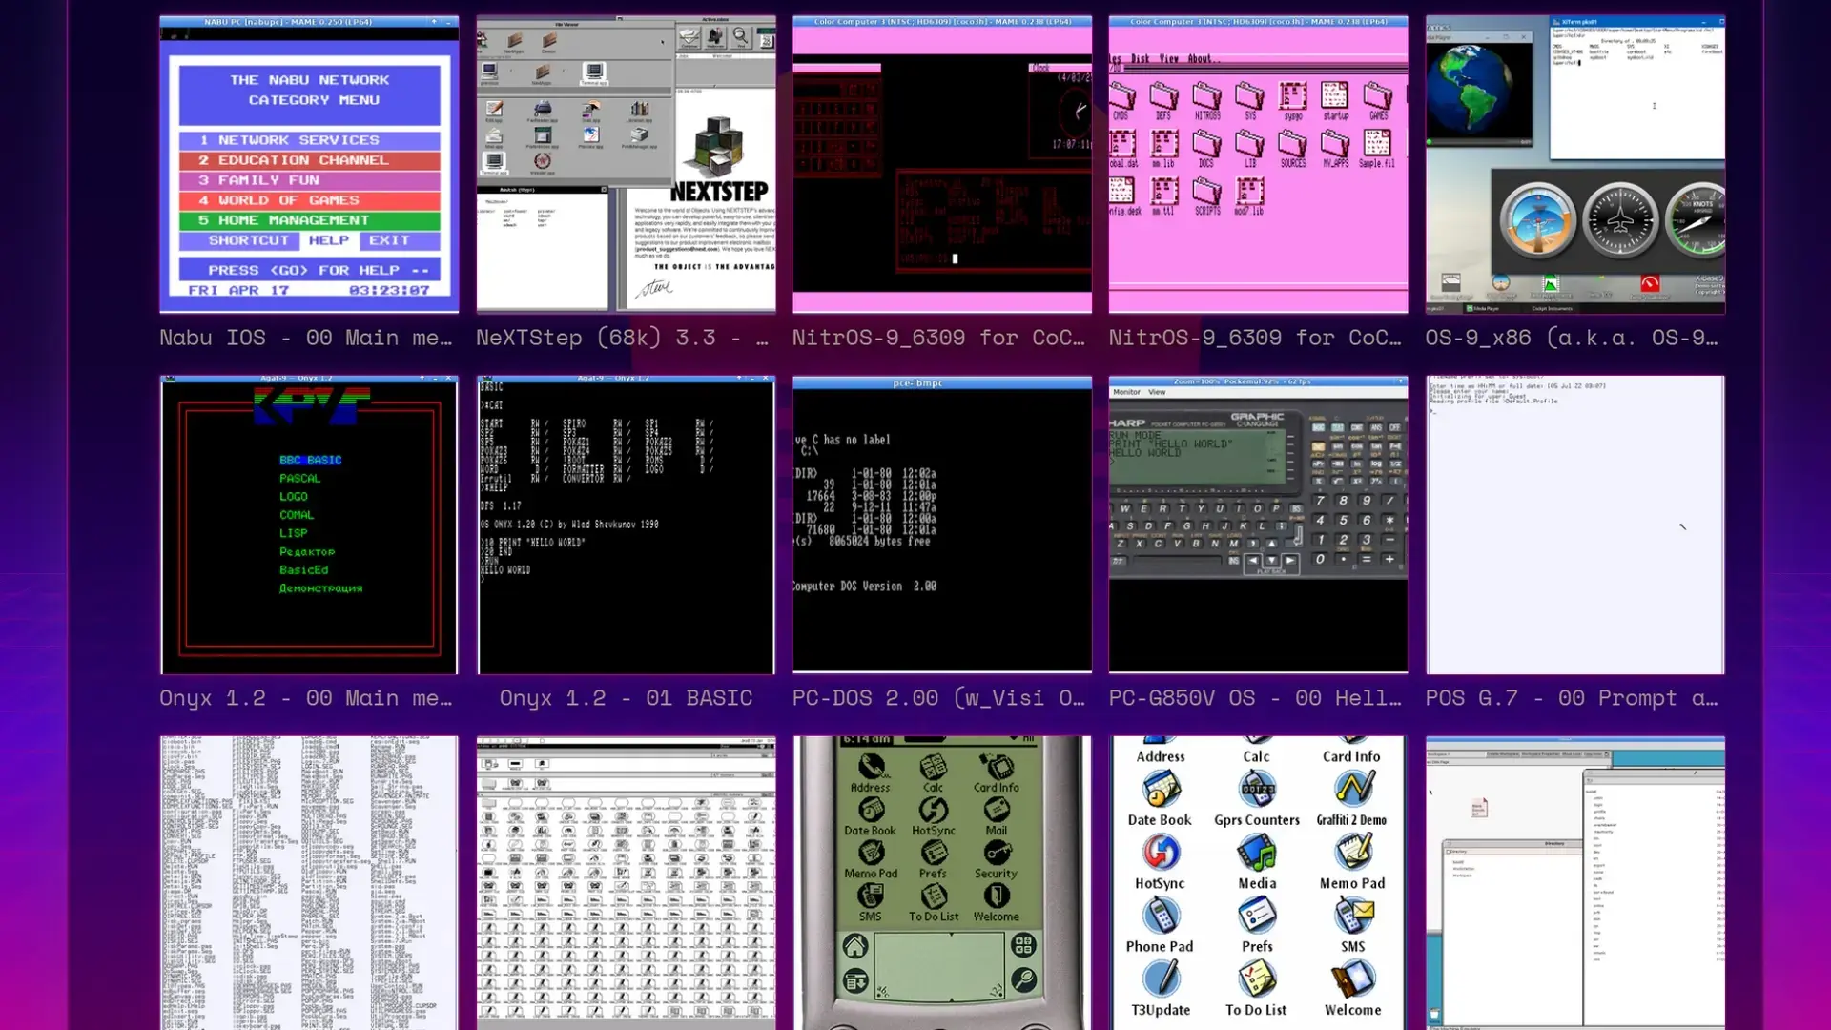The image size is (1831, 1030).
Task: Open the NeXTStep (68k) 3.3 screenshot thumbnail
Action: (x=626, y=164)
